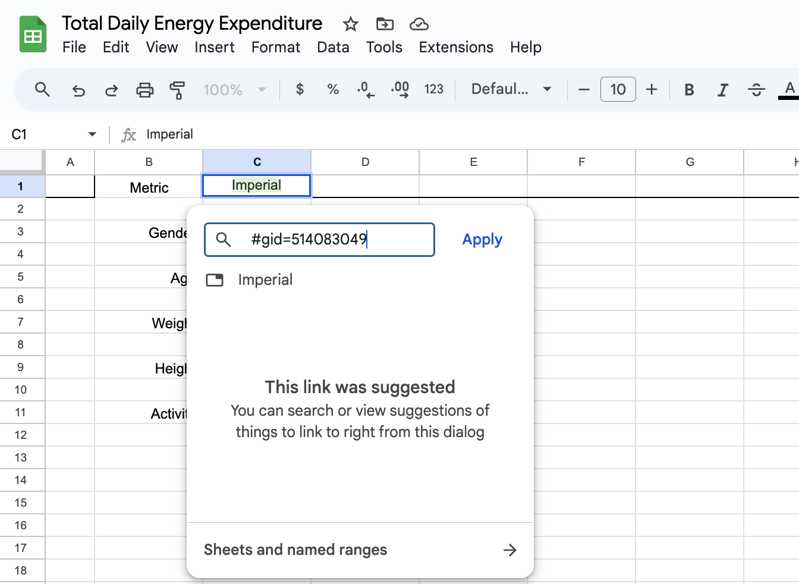
Task: Apply the link in the dialog
Action: pos(482,240)
